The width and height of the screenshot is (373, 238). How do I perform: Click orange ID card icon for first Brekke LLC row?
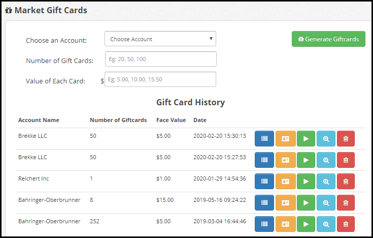285,138
